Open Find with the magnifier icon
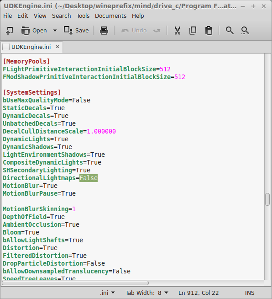272x299 pixels. 230,31
